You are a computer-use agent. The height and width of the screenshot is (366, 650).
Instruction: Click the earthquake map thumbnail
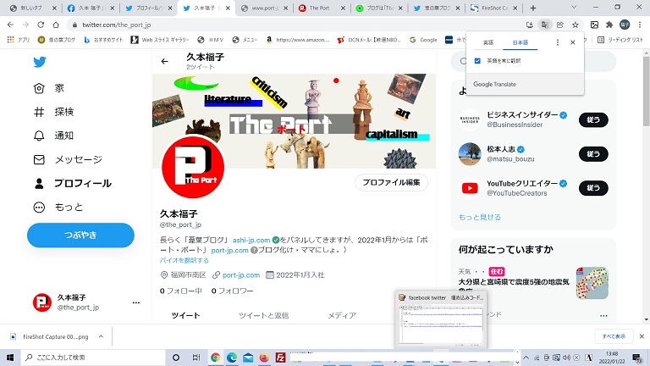tap(592, 283)
